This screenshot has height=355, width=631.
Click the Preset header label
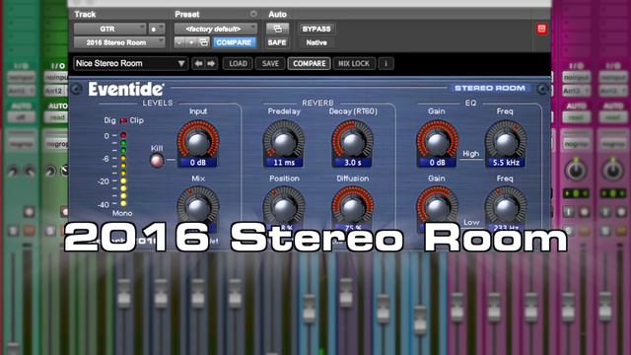pyautogui.click(x=187, y=14)
